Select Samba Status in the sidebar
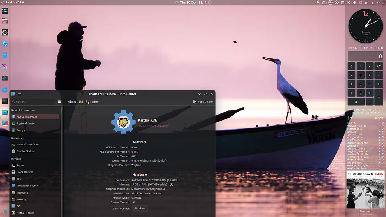The image size is (386, 217). [x=25, y=151]
